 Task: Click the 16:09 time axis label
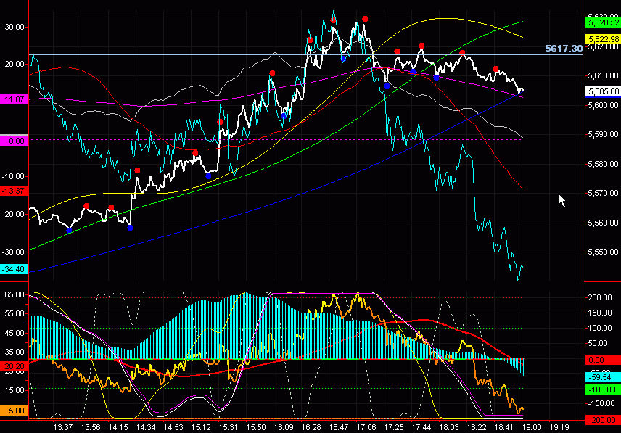click(x=284, y=427)
